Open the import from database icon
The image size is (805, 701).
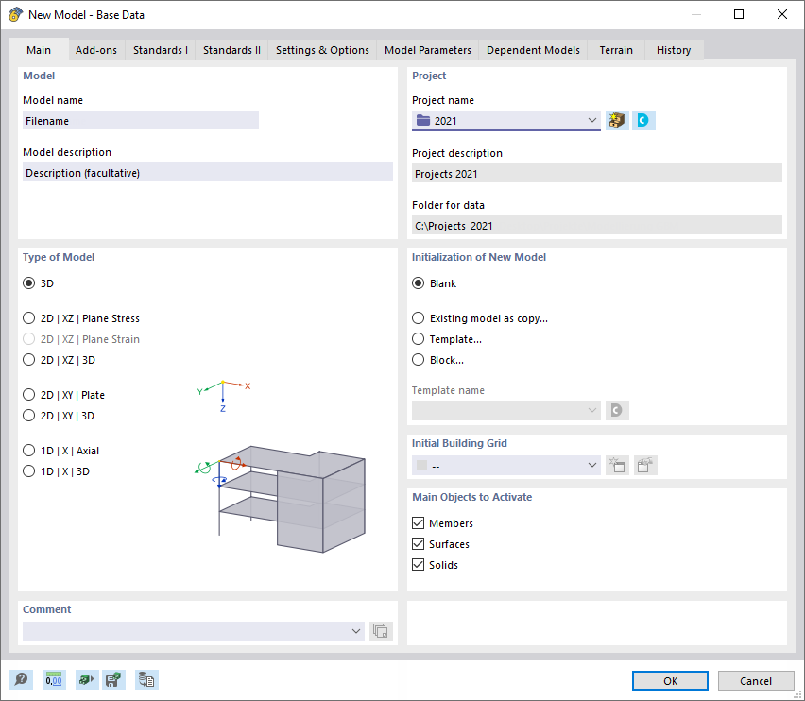(146, 679)
